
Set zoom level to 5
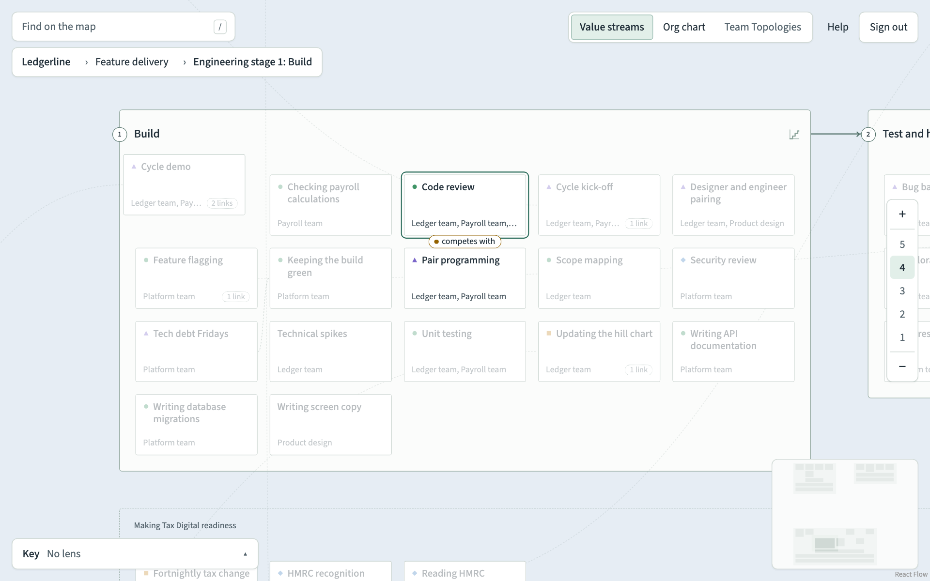click(x=902, y=245)
